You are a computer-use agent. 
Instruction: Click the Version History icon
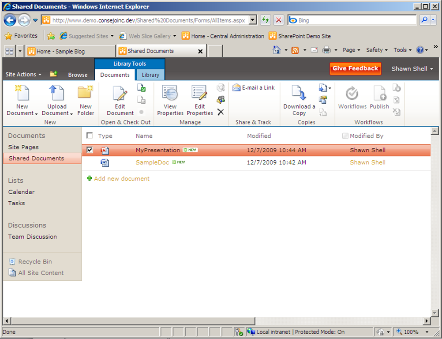tap(221, 88)
